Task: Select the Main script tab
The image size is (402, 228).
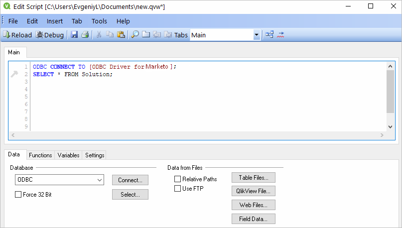Action: [14, 52]
